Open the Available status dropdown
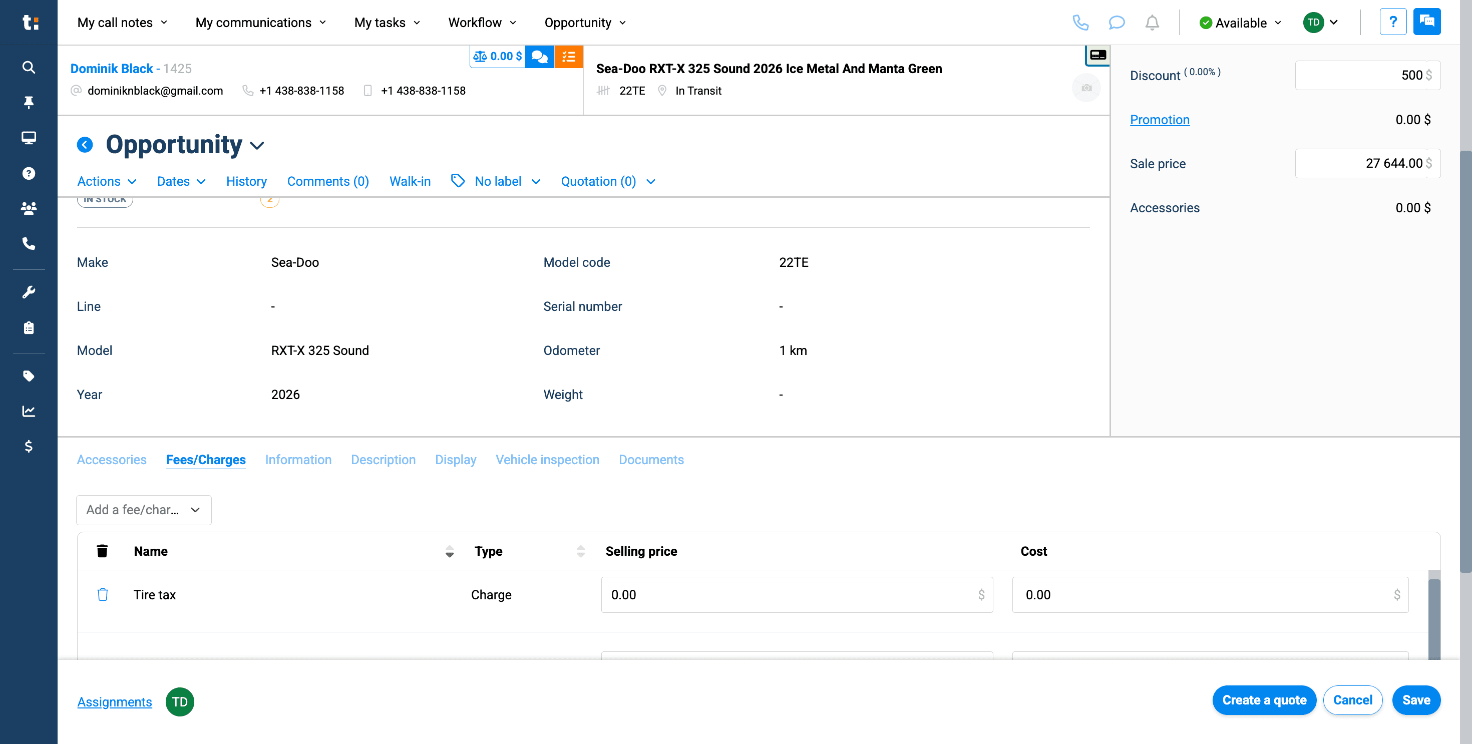 [x=1241, y=23]
